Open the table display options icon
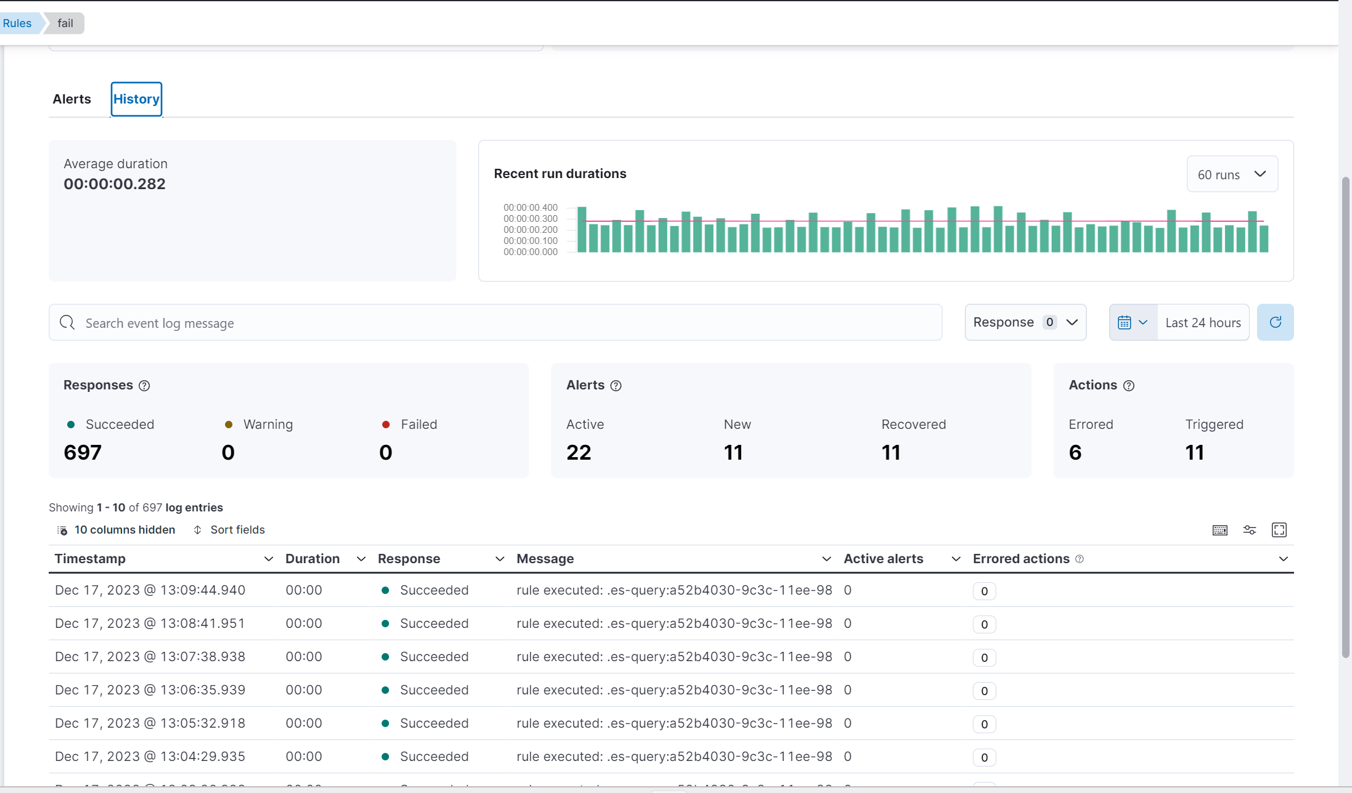 pyautogui.click(x=1249, y=530)
